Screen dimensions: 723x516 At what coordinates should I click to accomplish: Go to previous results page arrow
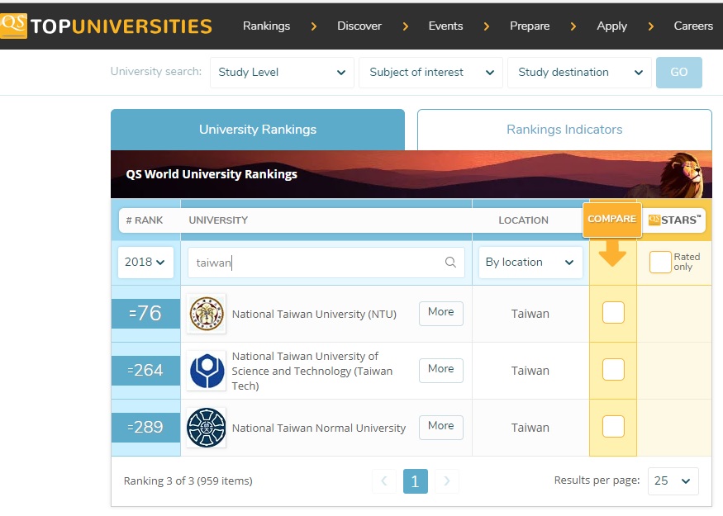384,481
